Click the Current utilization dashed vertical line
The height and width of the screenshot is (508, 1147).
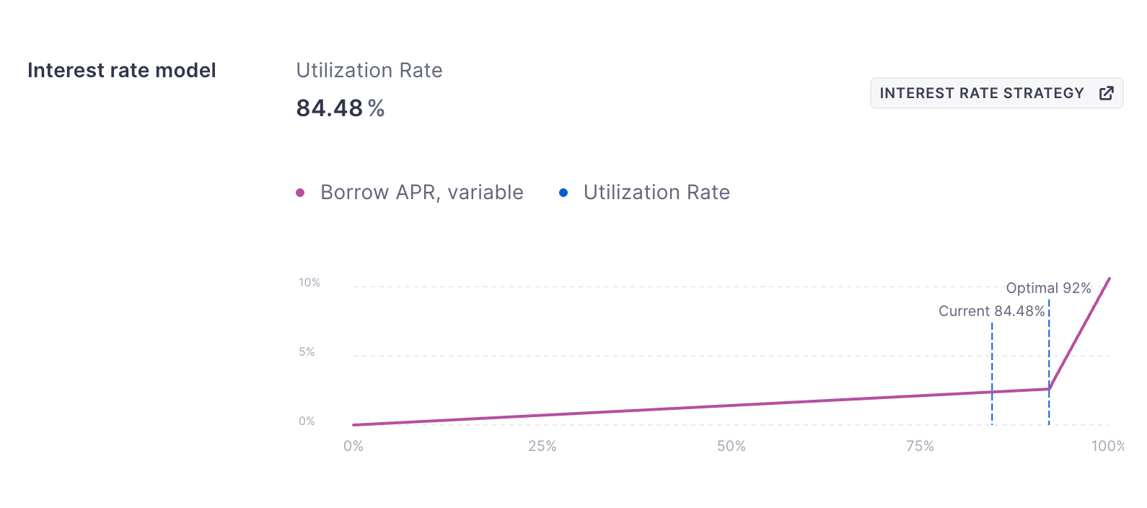tap(992, 361)
